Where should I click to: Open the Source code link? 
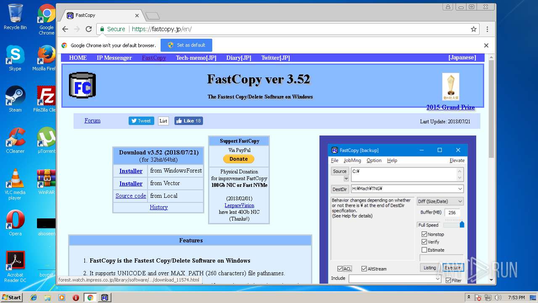[x=131, y=196]
